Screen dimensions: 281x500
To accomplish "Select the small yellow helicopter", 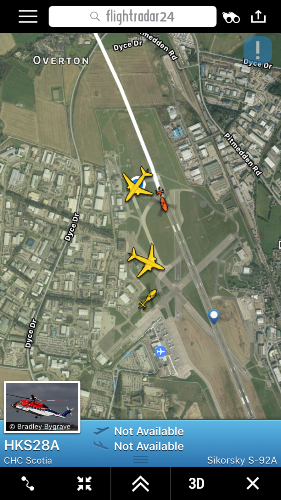I will 148,299.
